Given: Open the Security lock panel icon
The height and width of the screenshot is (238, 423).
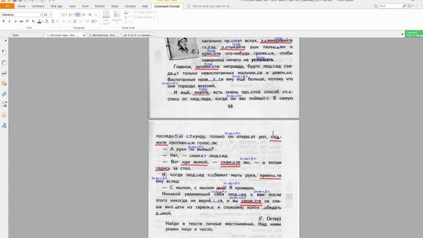Looking at the screenshot, I should pyautogui.click(x=4, y=115).
